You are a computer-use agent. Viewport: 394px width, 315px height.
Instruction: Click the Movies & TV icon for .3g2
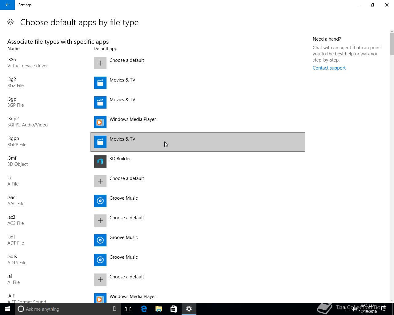tap(100, 83)
